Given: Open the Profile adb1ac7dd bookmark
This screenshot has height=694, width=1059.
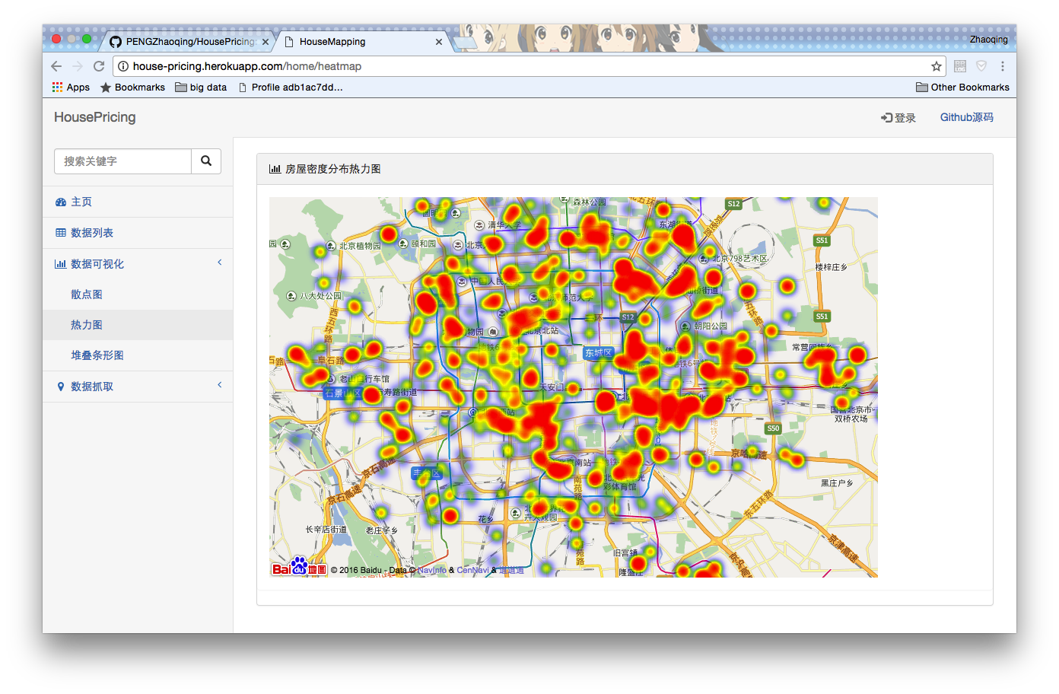Looking at the screenshot, I should tap(291, 88).
